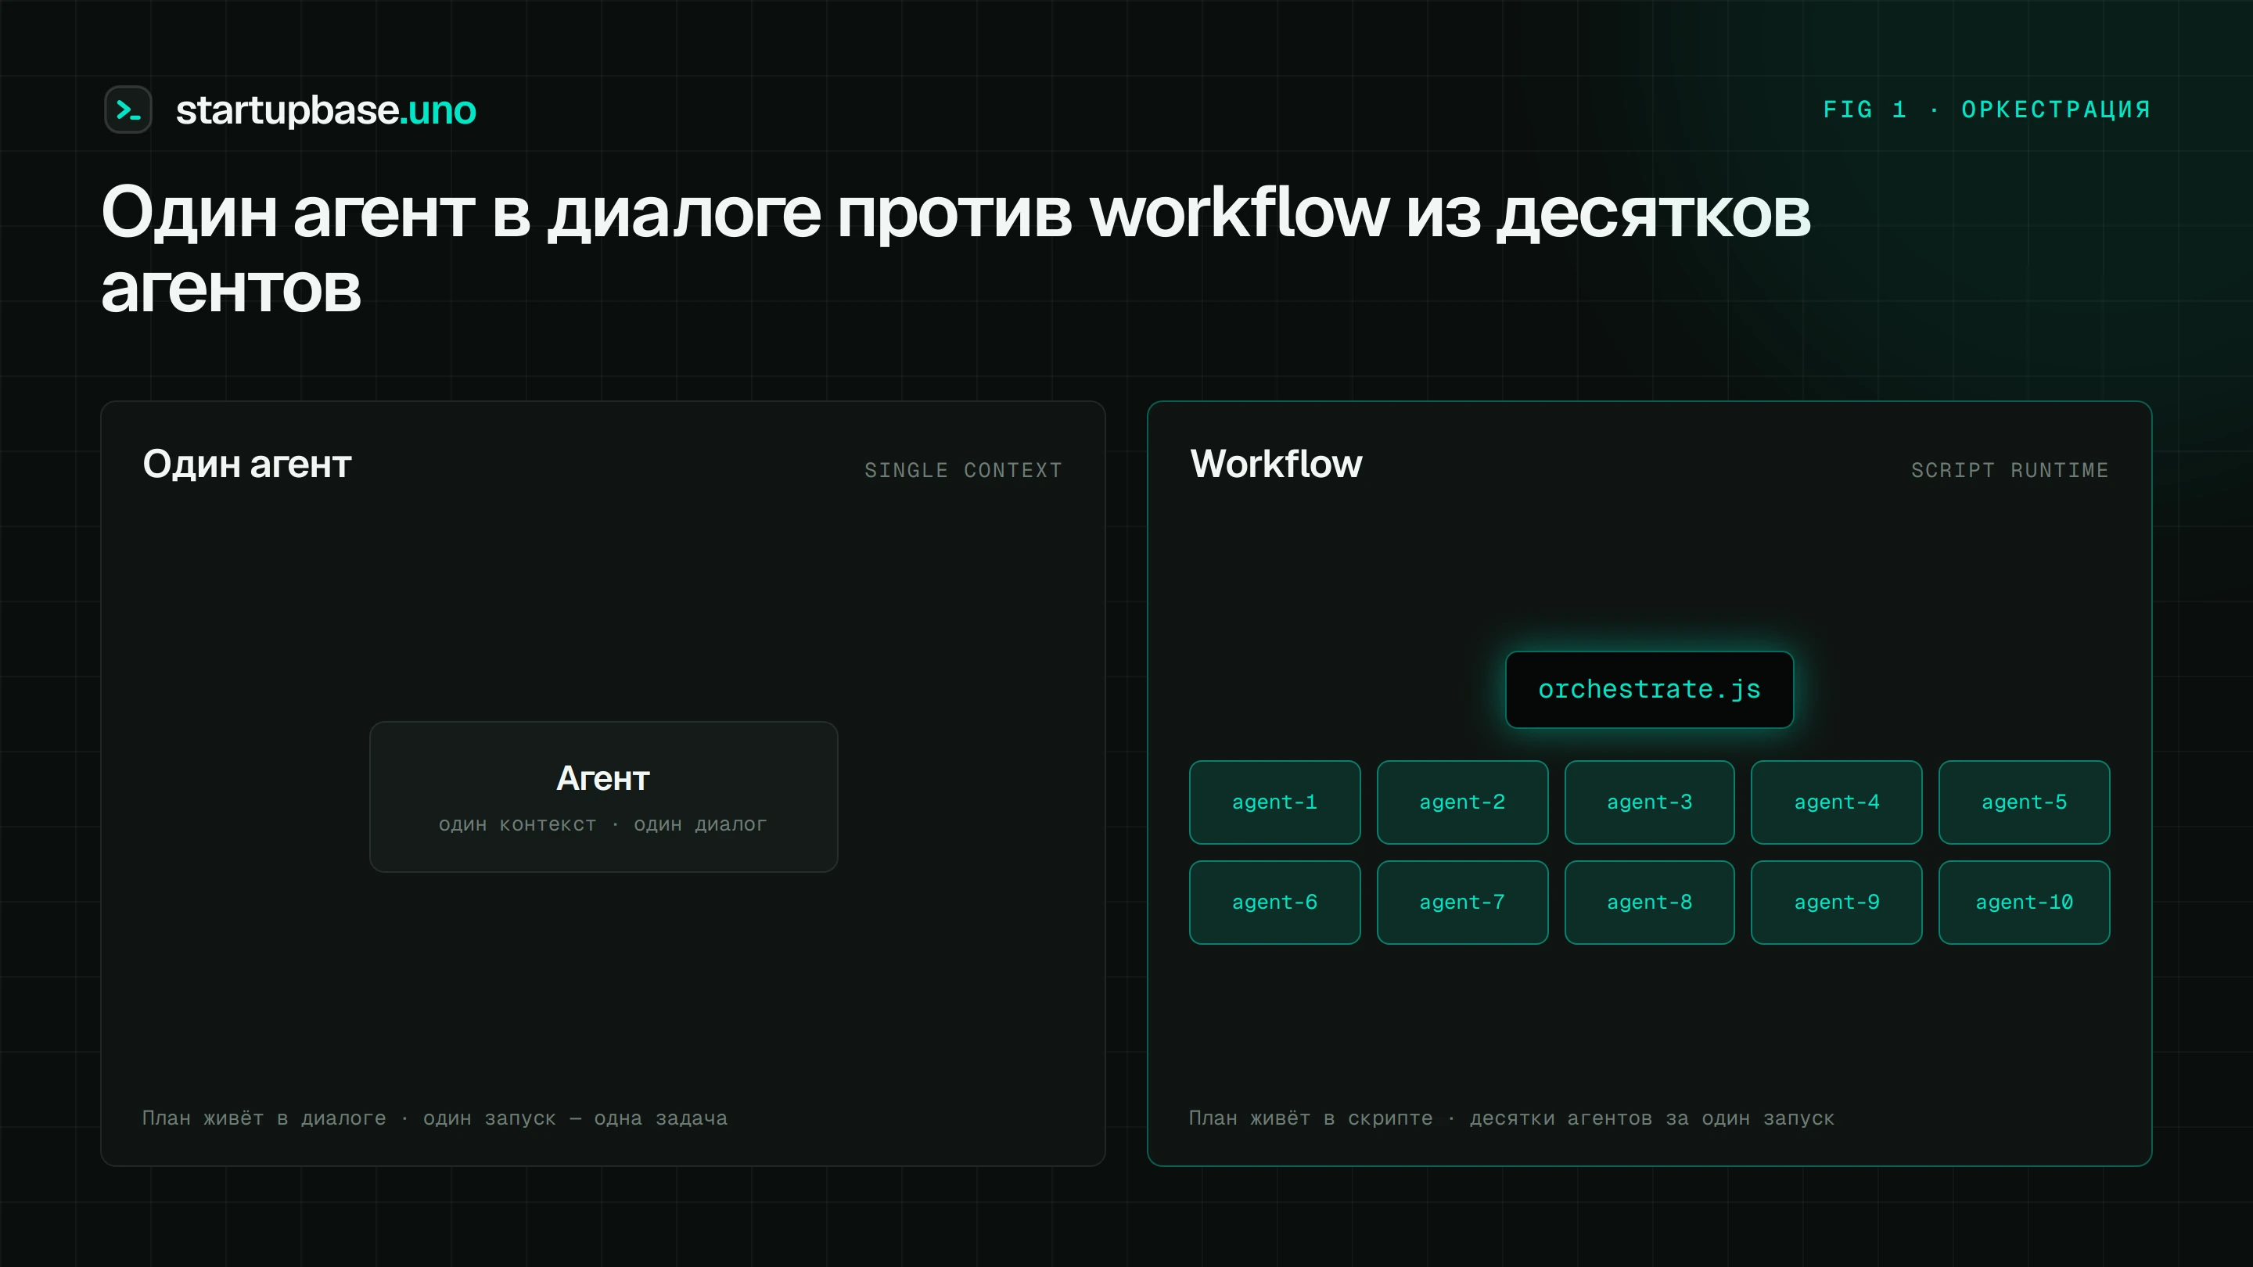Open the startupbase.uno site name

pos(325,110)
